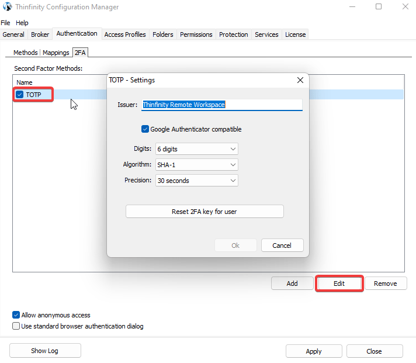Open the Help menu
This screenshot has width=416, height=363.
(x=22, y=23)
